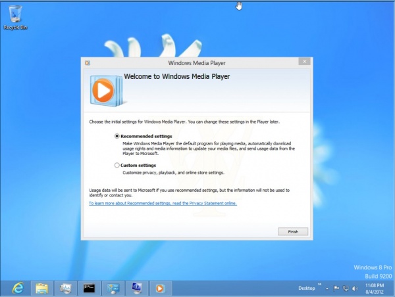Open the Desktop toolbar label in the taskbar
Screen dimensions: 395x297
pyautogui.click(x=307, y=288)
